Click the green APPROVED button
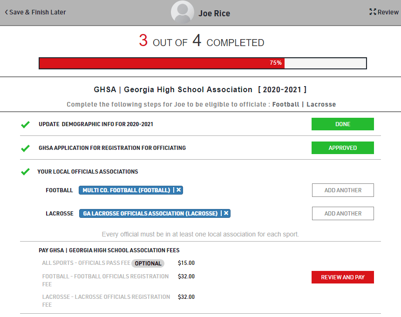 coord(342,148)
